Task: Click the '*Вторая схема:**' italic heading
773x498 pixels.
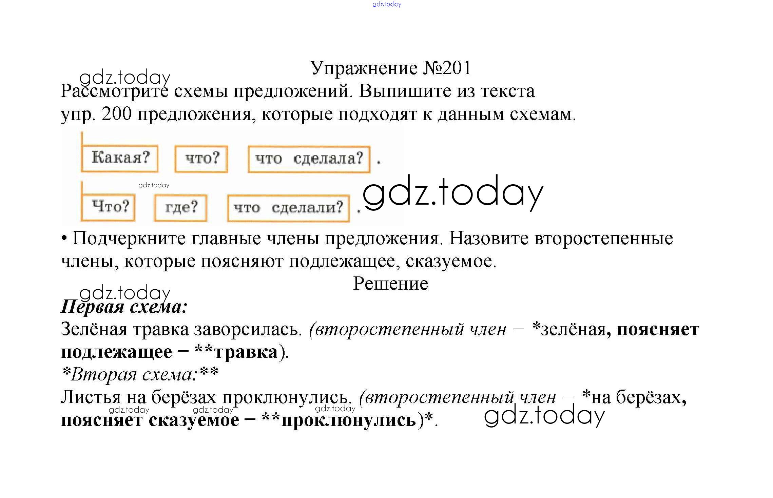Action: pyautogui.click(x=140, y=375)
